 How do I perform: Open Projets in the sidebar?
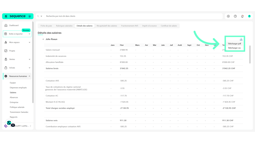(12, 51)
